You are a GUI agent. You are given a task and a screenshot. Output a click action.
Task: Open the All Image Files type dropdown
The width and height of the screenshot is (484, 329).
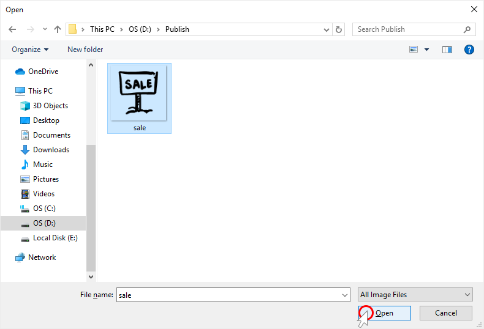pos(415,295)
